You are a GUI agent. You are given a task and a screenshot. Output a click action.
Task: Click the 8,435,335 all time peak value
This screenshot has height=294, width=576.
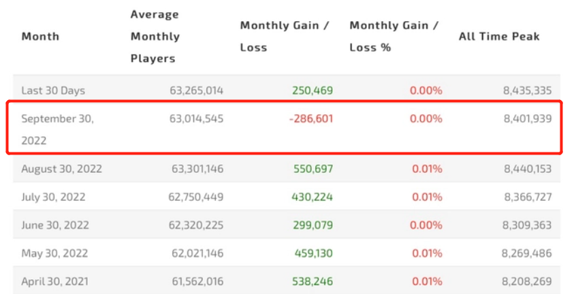(x=528, y=91)
